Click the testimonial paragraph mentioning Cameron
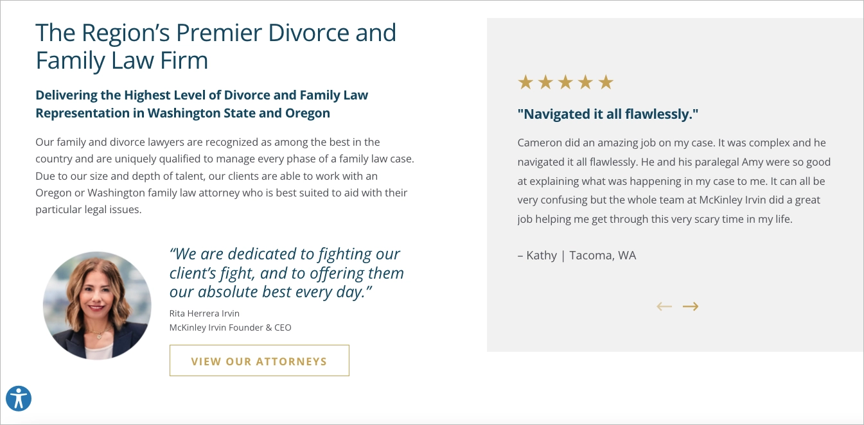 [x=674, y=180]
